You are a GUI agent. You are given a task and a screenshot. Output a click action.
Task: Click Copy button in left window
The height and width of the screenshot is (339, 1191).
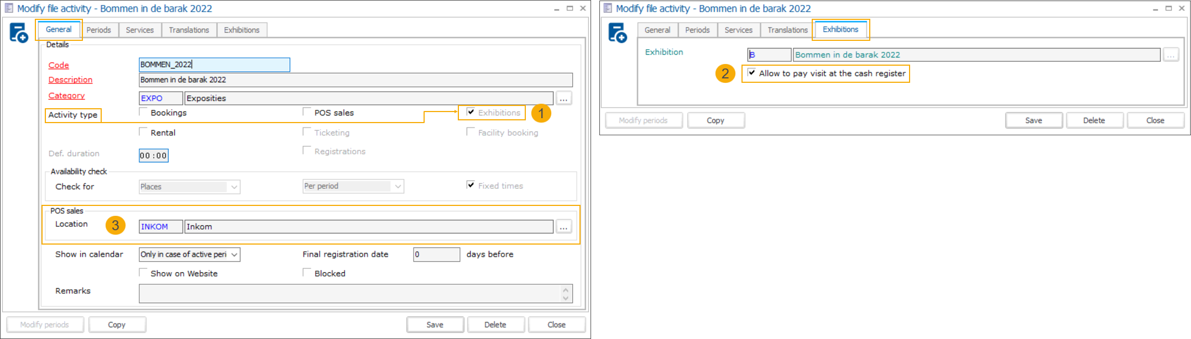click(x=117, y=325)
